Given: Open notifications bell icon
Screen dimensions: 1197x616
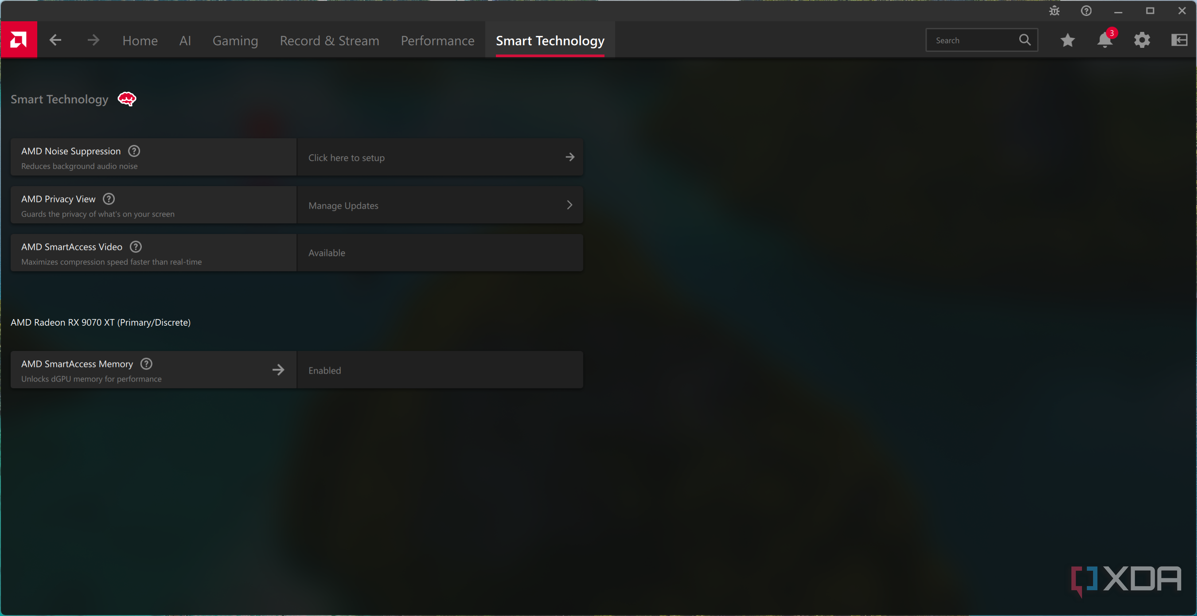Looking at the screenshot, I should coord(1105,40).
